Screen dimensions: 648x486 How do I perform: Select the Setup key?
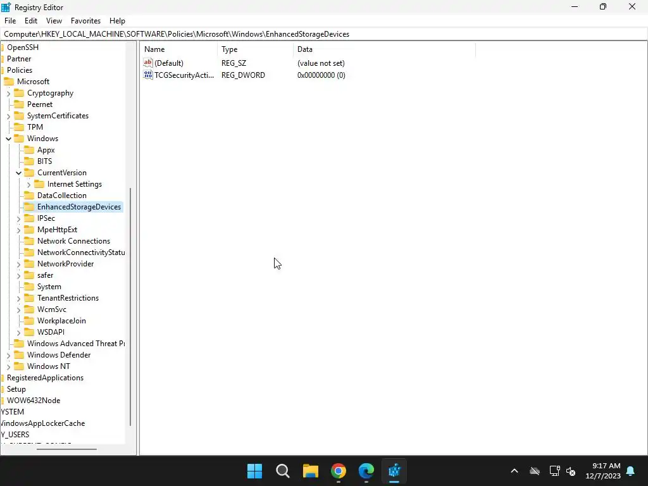point(16,389)
